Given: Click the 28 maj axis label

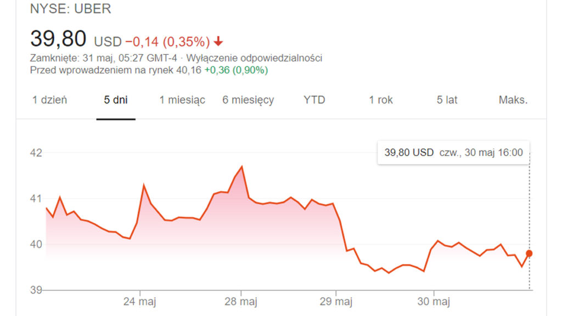Looking at the screenshot, I should click(x=241, y=302).
